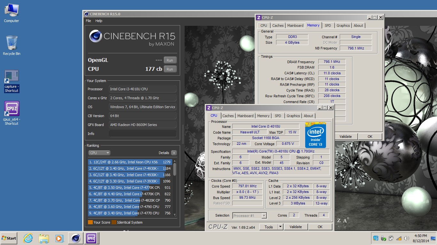Click OK in the front CPU-Z window

click(320, 227)
